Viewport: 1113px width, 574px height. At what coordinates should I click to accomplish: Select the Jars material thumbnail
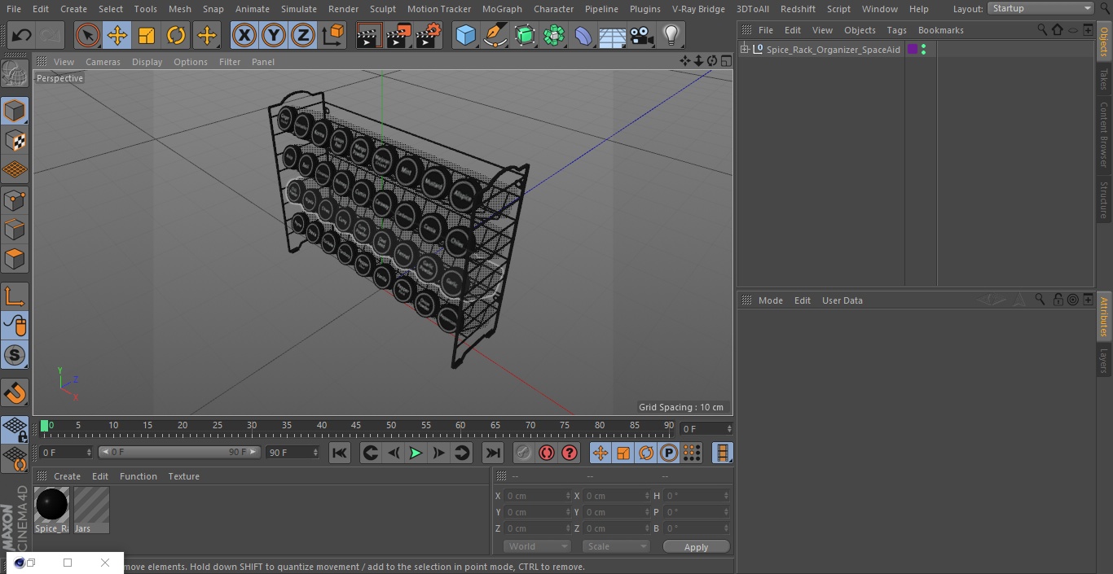point(91,510)
